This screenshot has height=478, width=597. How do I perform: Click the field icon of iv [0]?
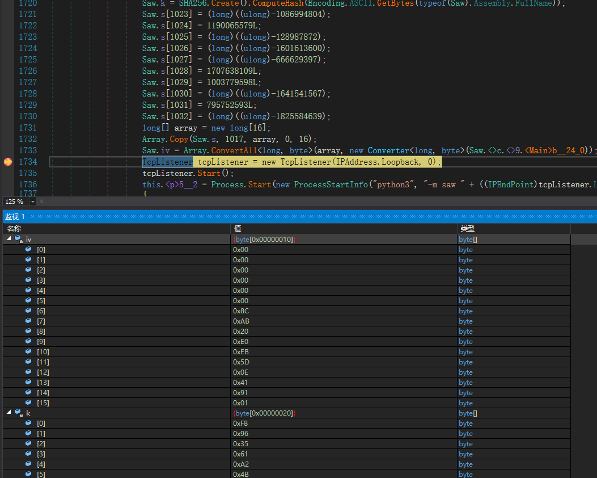pyautogui.click(x=28, y=249)
